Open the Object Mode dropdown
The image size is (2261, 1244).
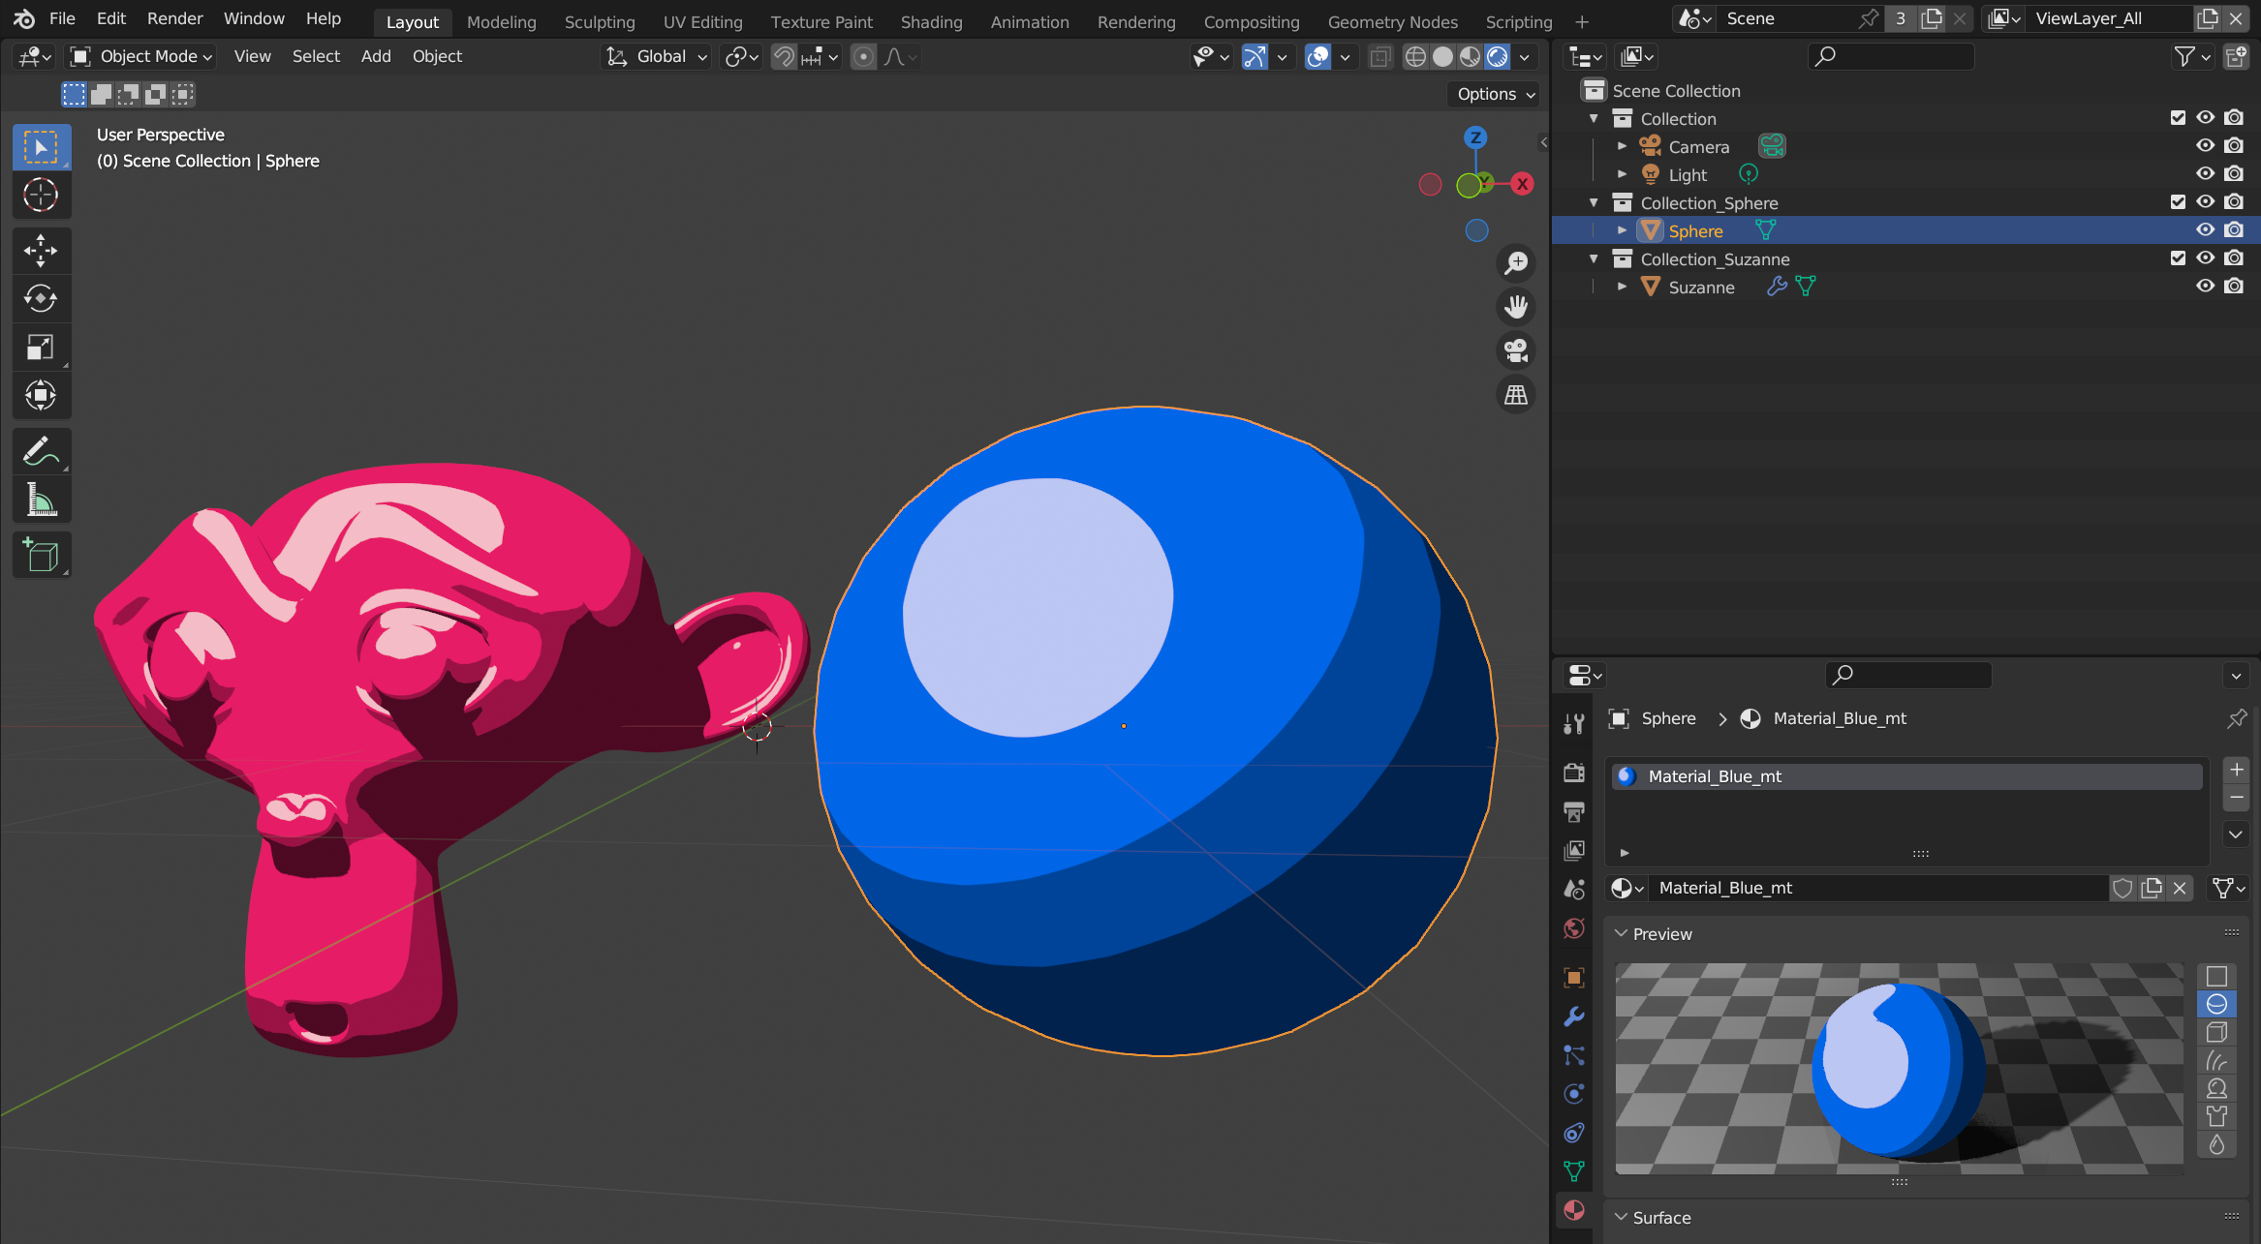click(x=139, y=56)
